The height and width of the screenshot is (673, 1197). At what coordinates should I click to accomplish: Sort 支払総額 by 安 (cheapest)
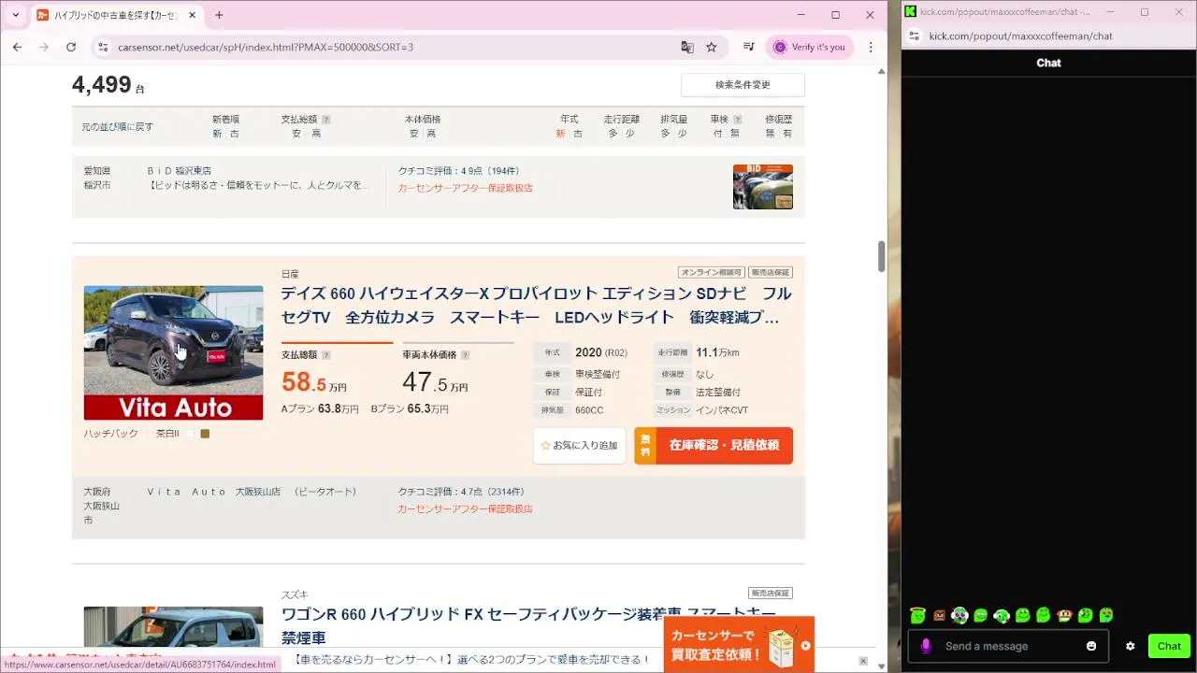click(x=296, y=134)
